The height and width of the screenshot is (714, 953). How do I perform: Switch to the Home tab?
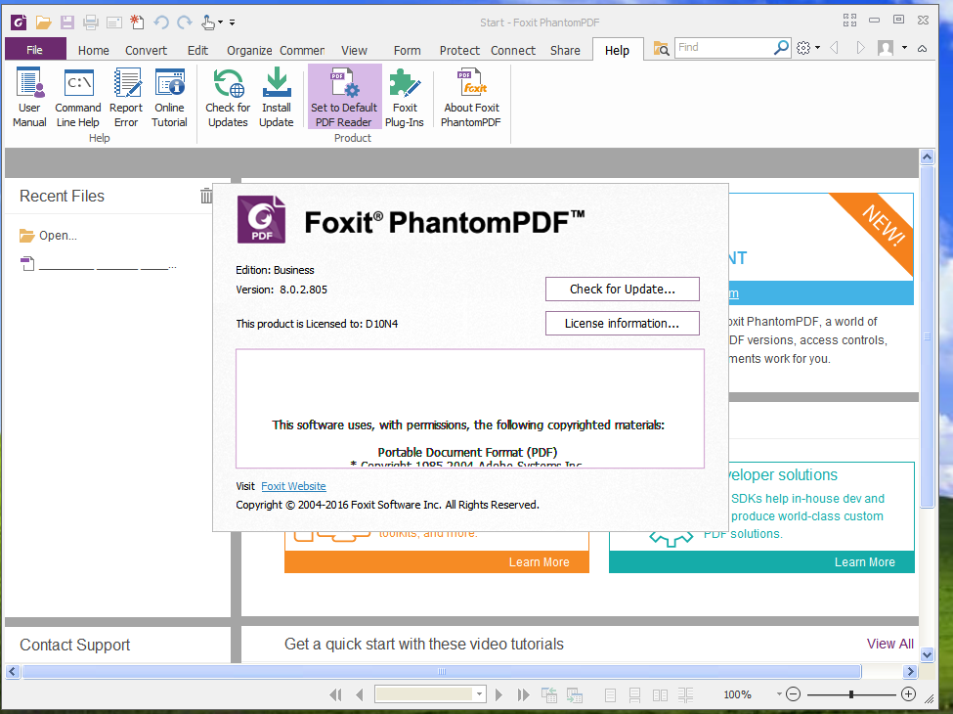[94, 51]
